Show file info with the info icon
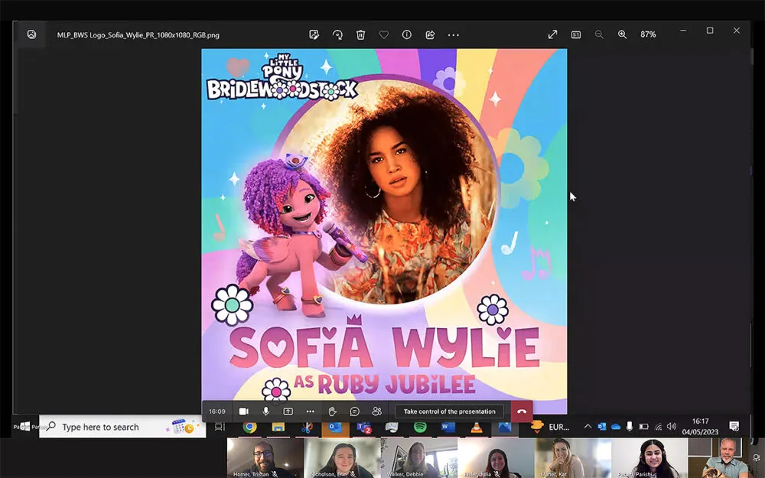The width and height of the screenshot is (765, 478). click(407, 34)
